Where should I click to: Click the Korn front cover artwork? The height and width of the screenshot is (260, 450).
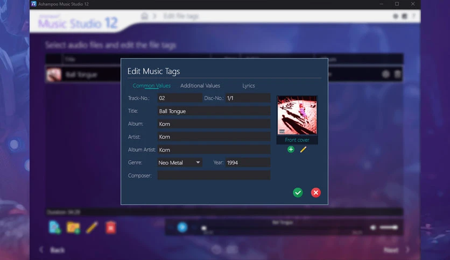click(297, 115)
